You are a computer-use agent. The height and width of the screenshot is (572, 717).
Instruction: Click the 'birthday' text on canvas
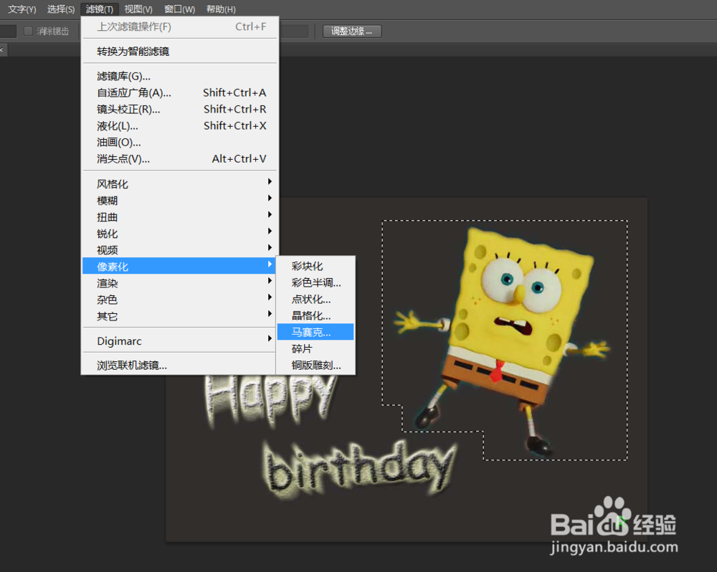361,469
